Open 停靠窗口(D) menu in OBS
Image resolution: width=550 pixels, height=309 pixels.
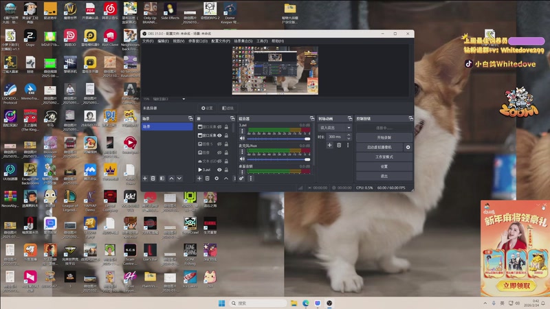point(198,41)
